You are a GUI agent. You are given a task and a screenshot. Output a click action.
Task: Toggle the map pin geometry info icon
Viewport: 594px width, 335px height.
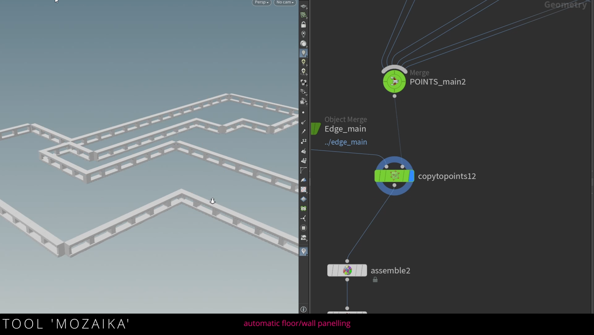304,251
